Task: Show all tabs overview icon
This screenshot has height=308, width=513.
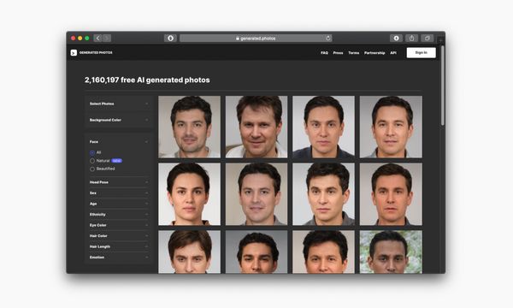Action: [x=427, y=38]
